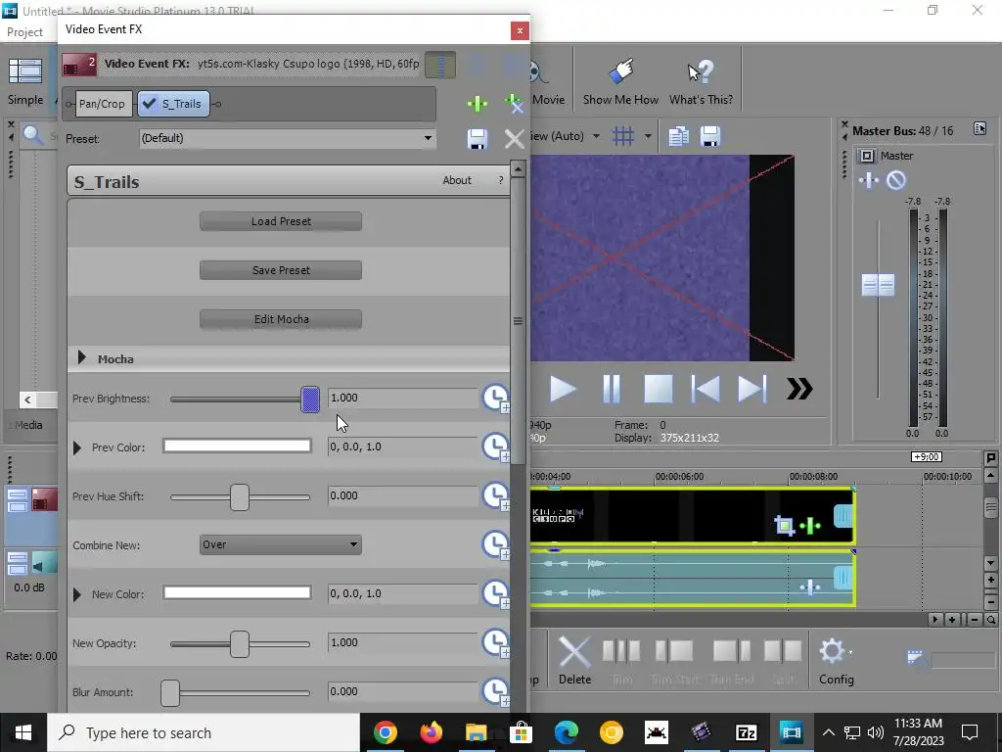Remove selected plug-in, green icon with X
This screenshot has height=752, width=1002.
click(x=514, y=104)
